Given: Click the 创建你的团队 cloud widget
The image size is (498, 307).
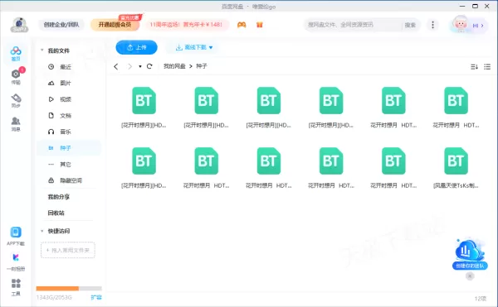Looking at the screenshot, I should pos(470,254).
